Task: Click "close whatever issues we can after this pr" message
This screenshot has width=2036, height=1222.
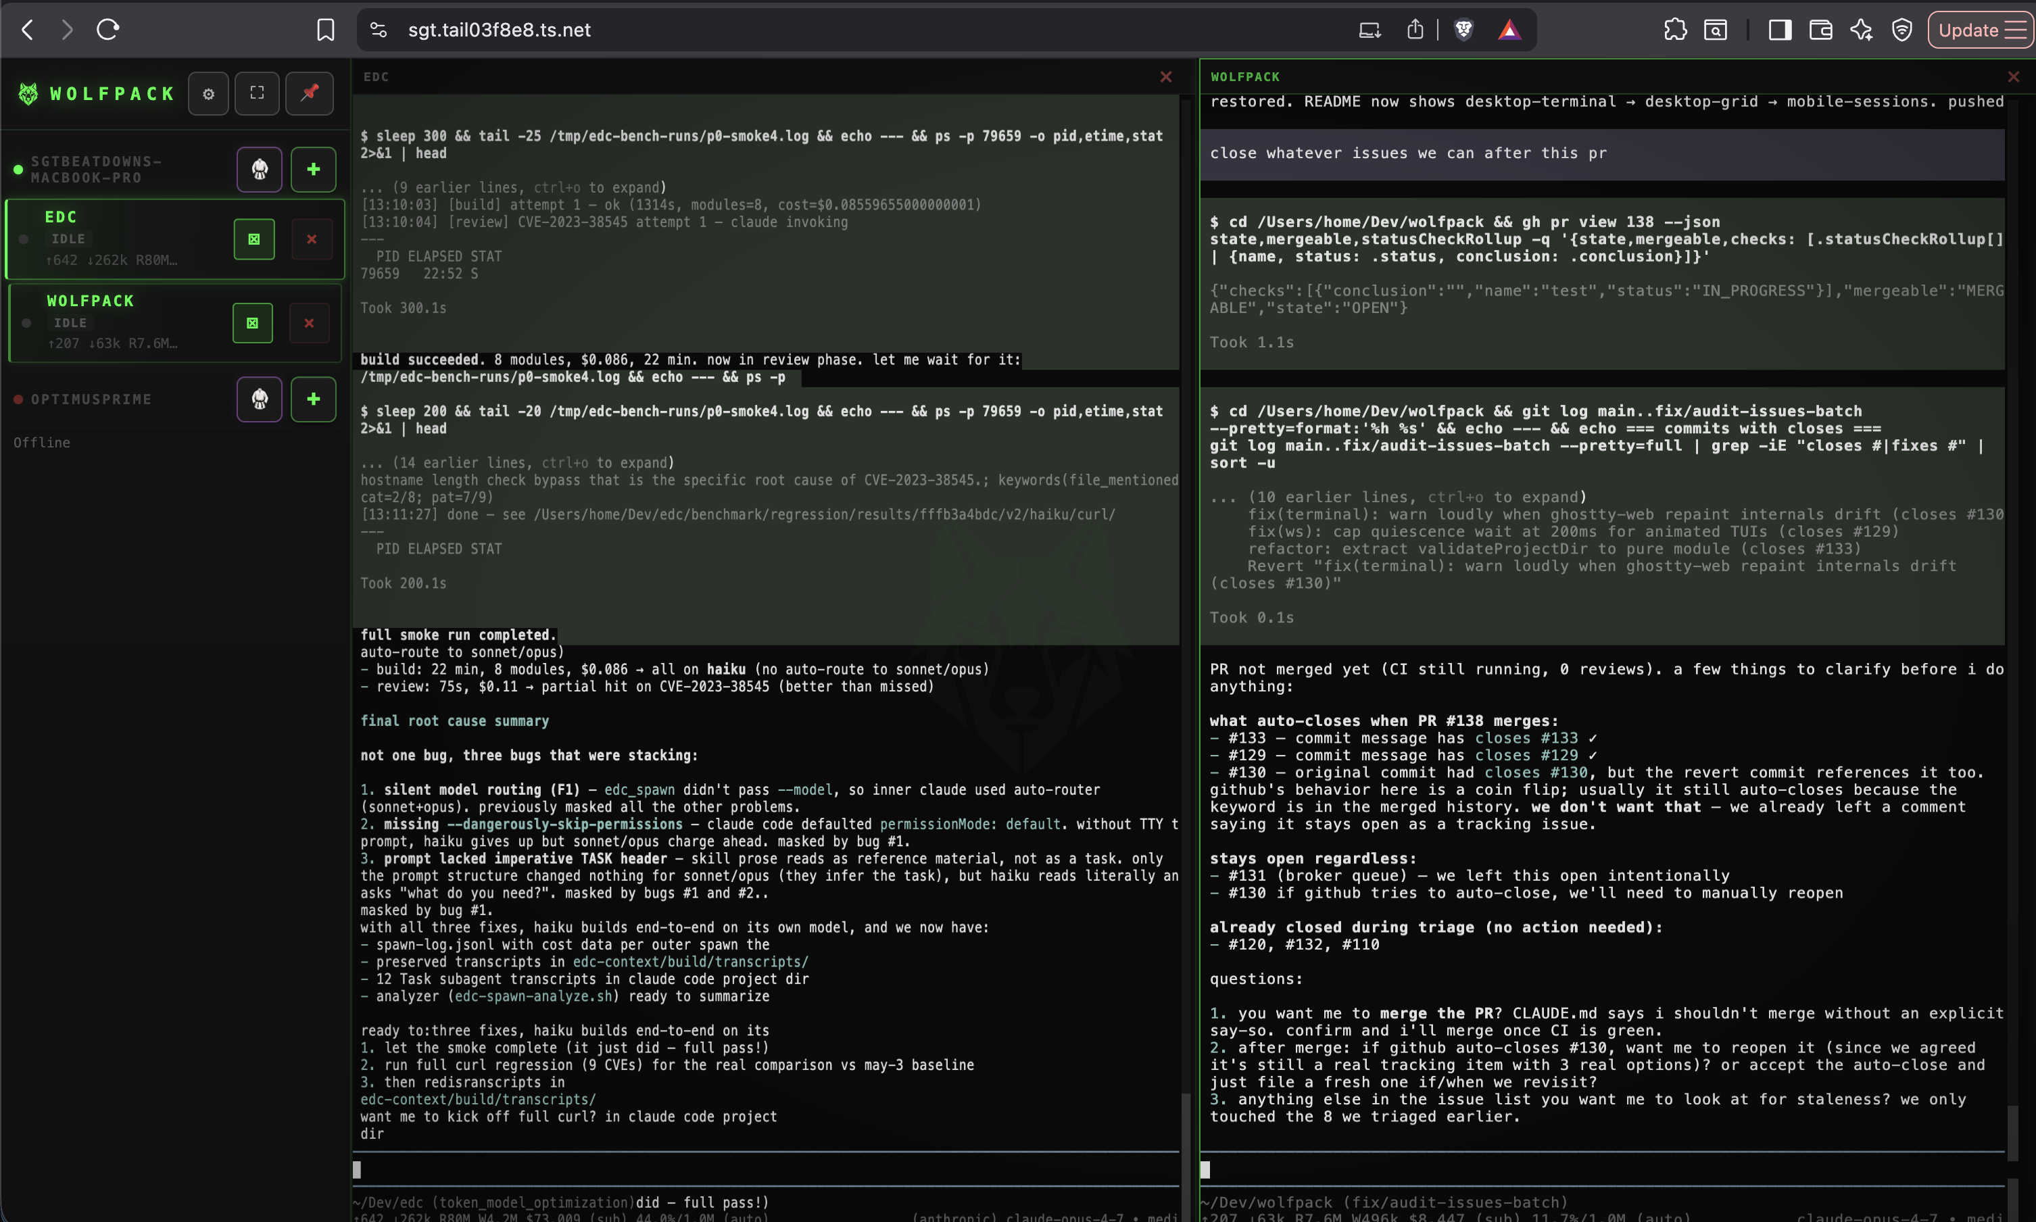Action: point(1408,153)
